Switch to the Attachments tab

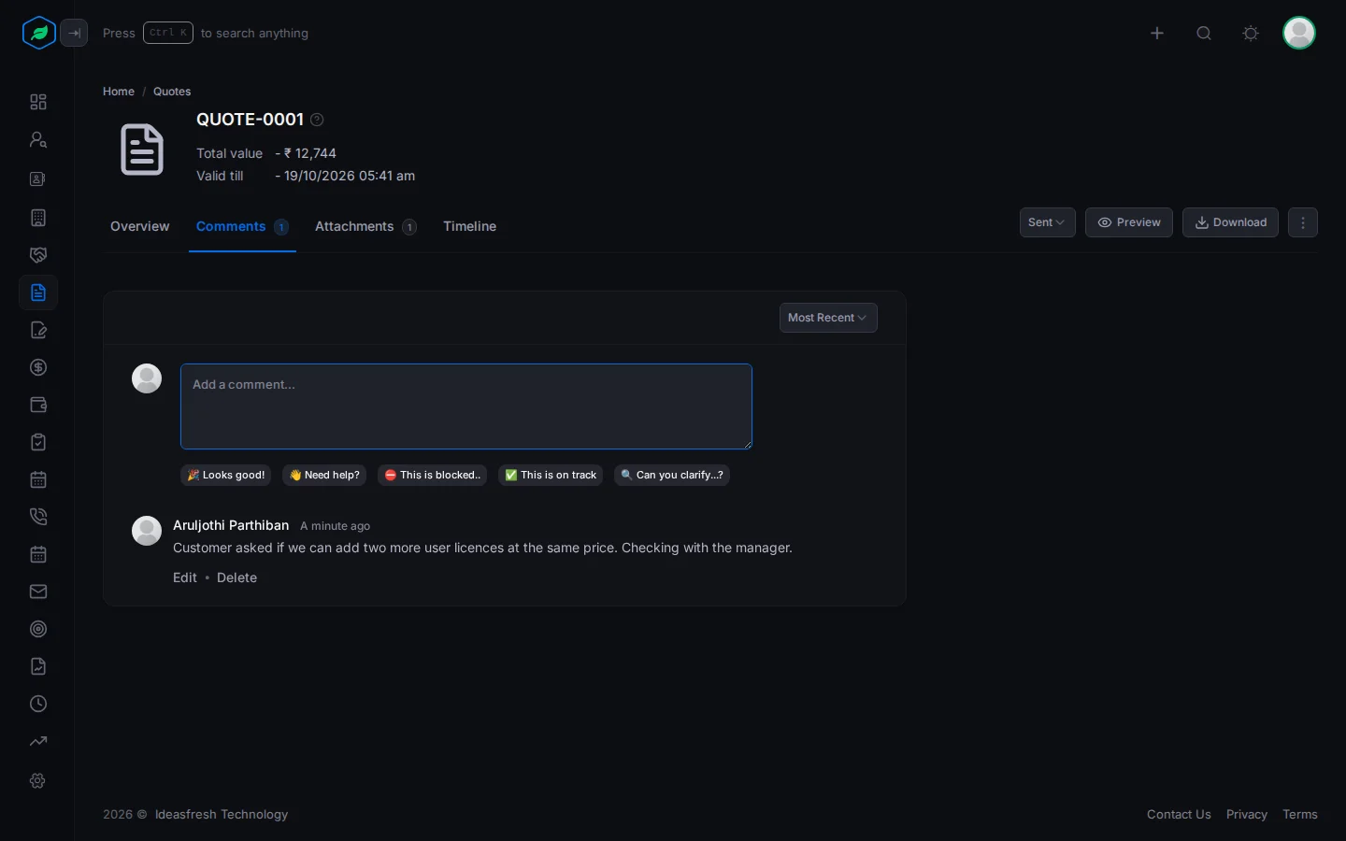pos(365,226)
